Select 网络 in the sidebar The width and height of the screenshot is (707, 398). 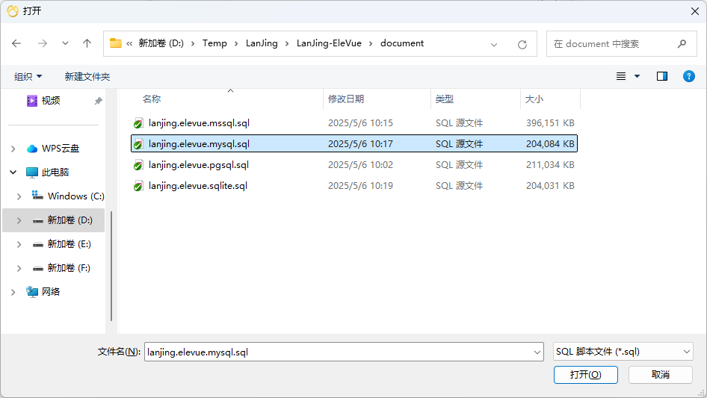coord(51,292)
